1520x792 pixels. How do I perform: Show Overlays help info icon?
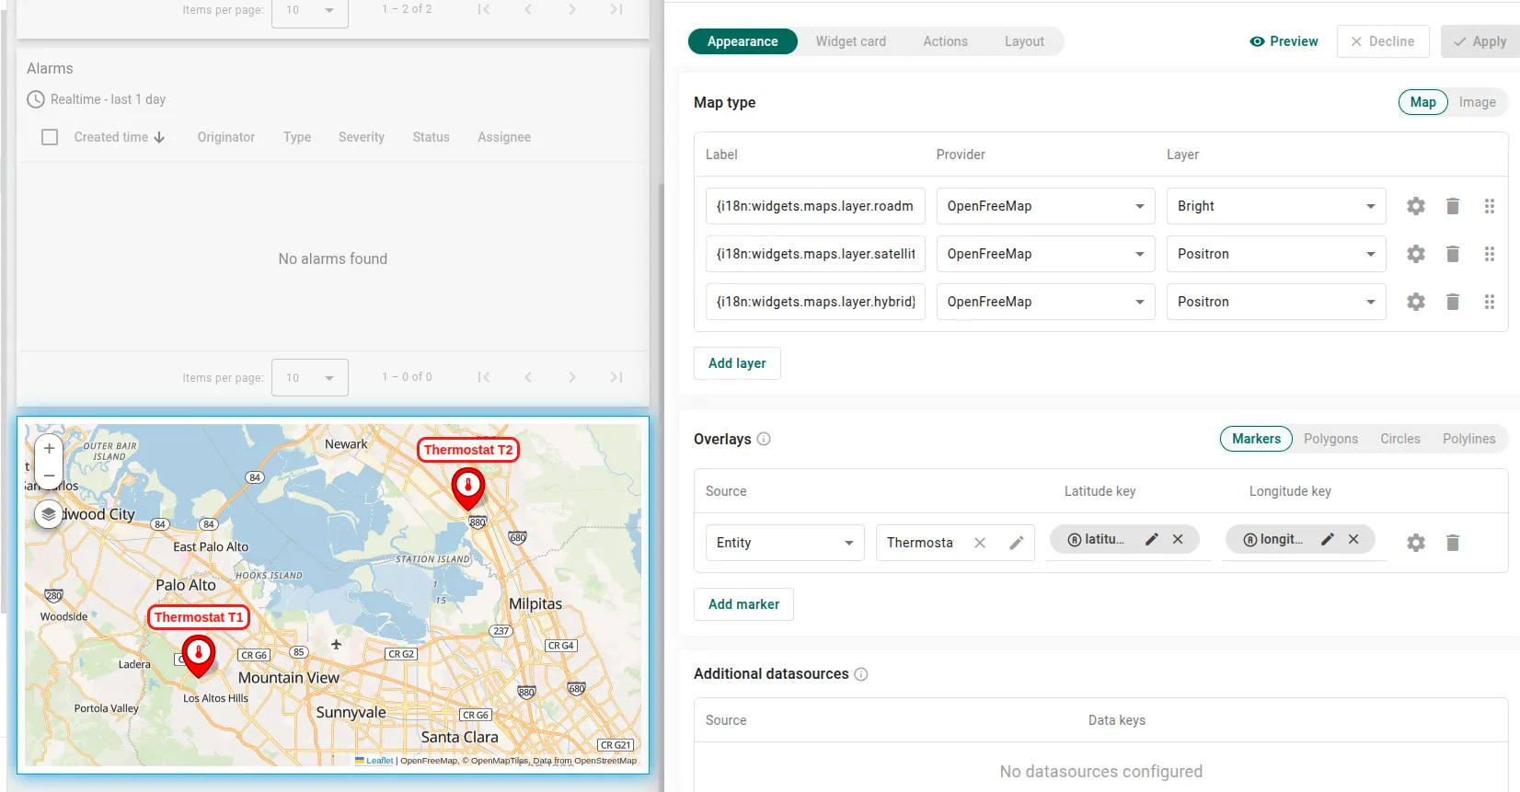click(764, 439)
